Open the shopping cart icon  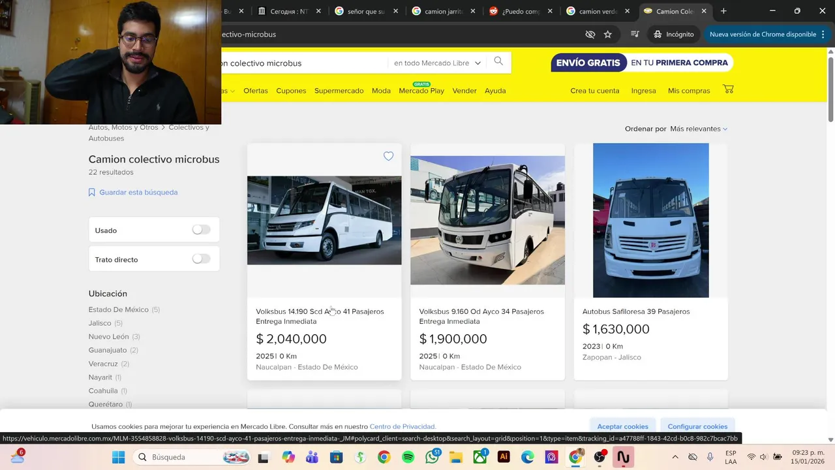pos(729,89)
